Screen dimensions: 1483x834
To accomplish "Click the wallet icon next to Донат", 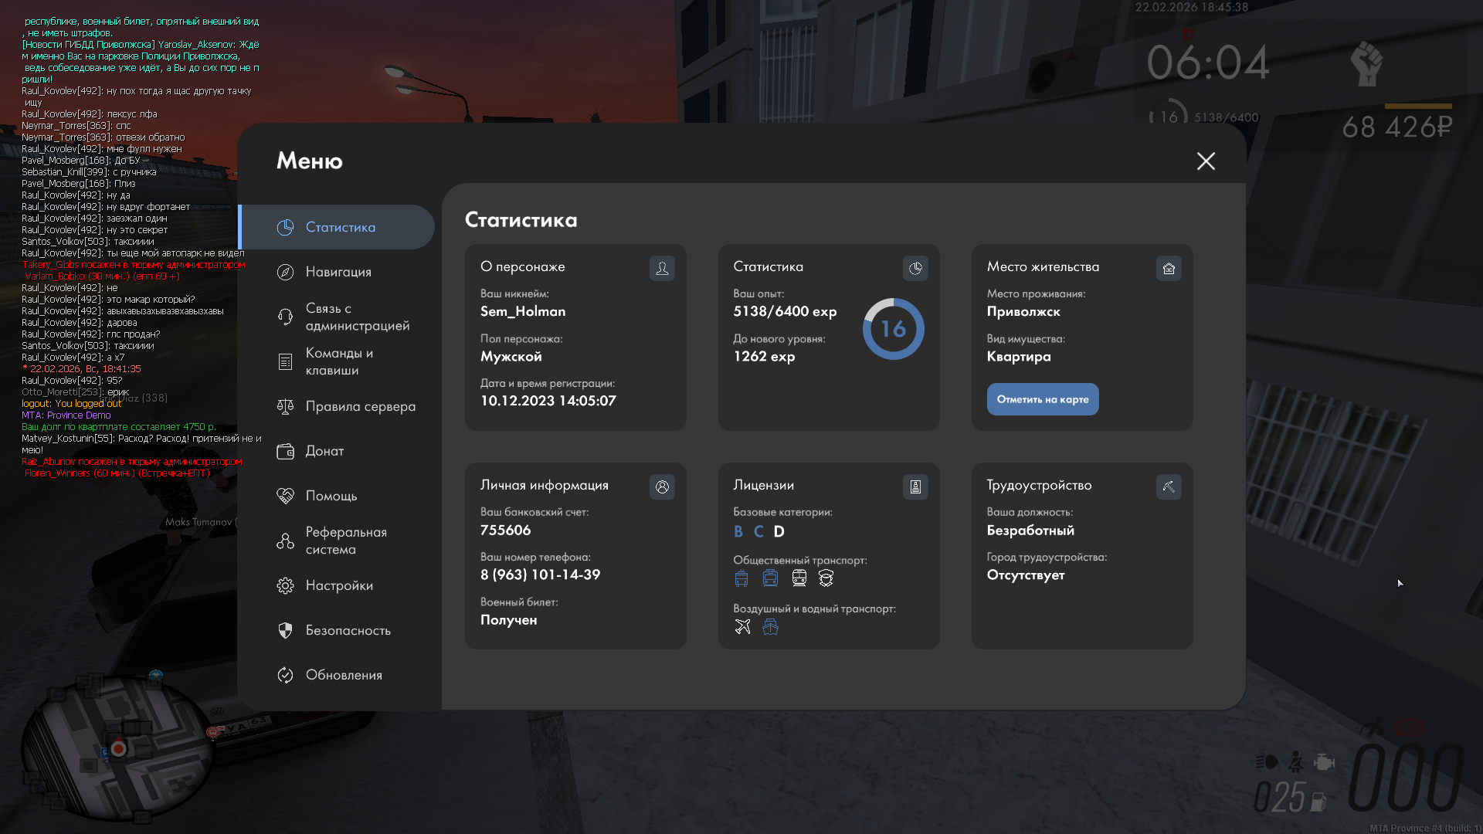I will pos(285,451).
